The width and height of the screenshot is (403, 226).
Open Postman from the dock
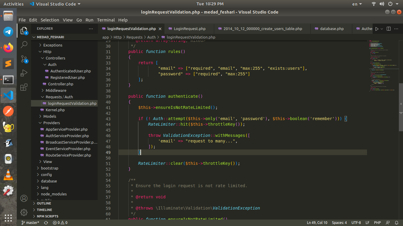pos(8,111)
